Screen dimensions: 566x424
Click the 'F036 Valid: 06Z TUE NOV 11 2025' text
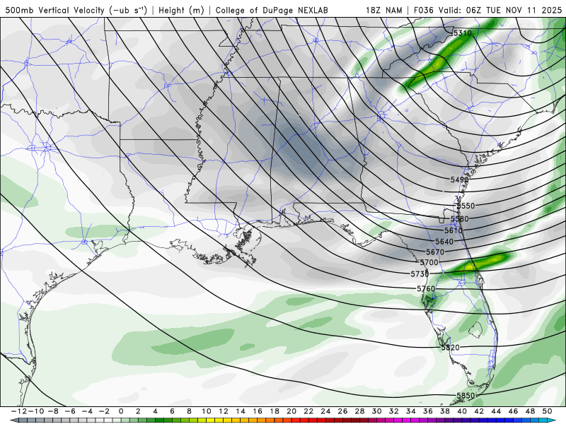point(487,10)
